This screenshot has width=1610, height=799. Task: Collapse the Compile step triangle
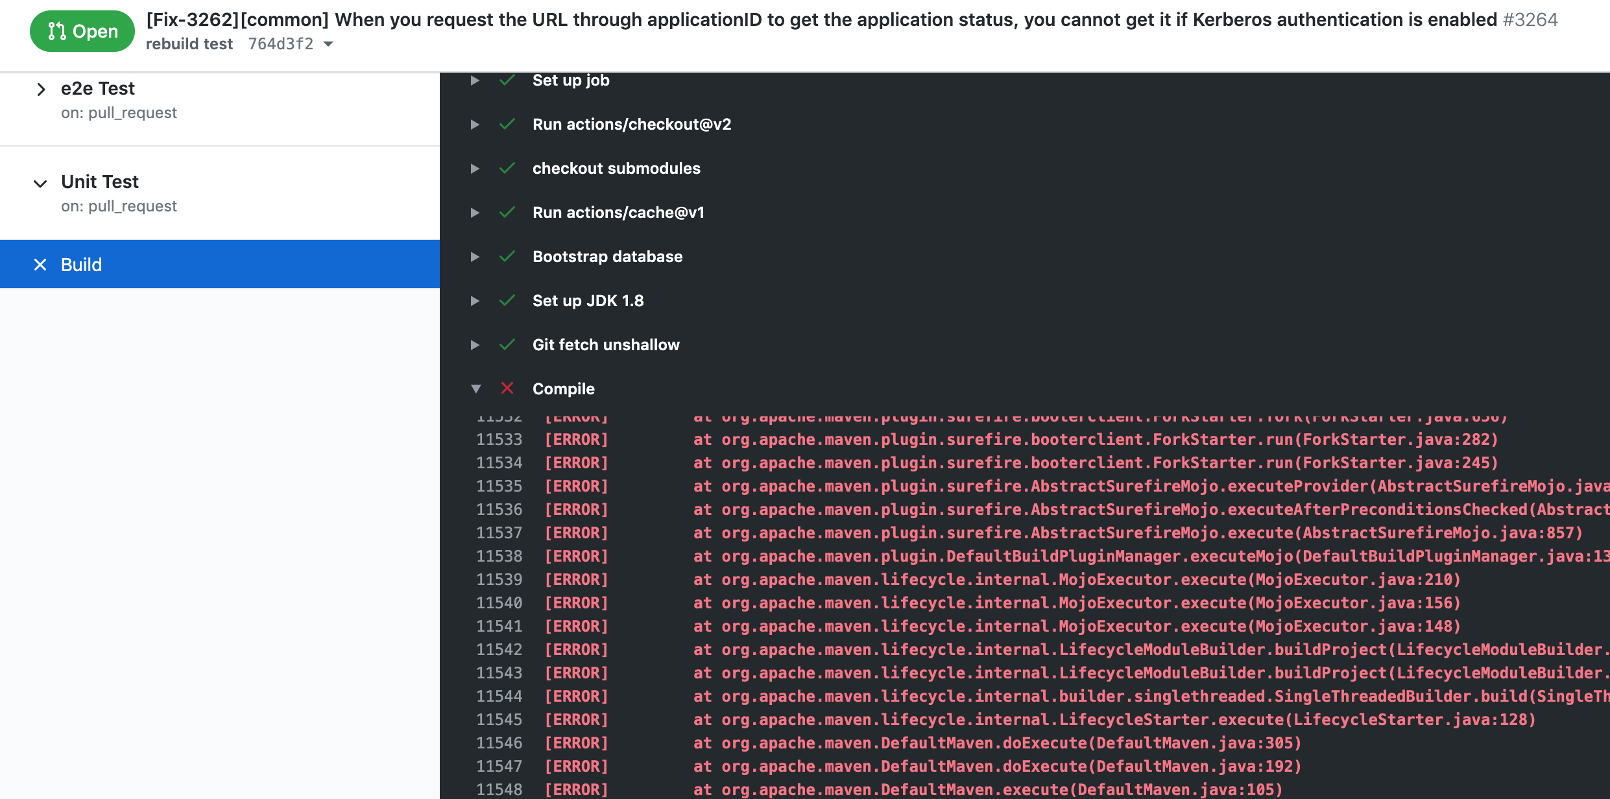pos(475,388)
